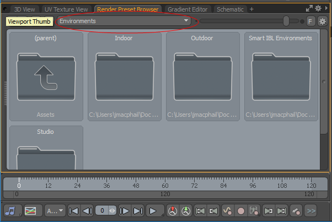
Task: Click the gear icon beside F button
Action: (323, 21)
